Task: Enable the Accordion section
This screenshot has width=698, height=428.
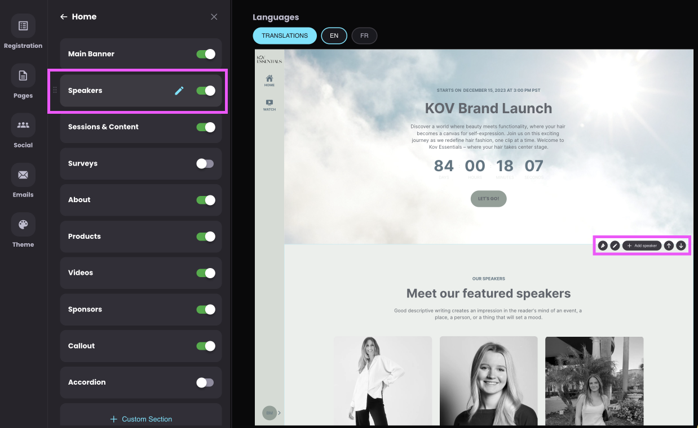Action: 205,382
